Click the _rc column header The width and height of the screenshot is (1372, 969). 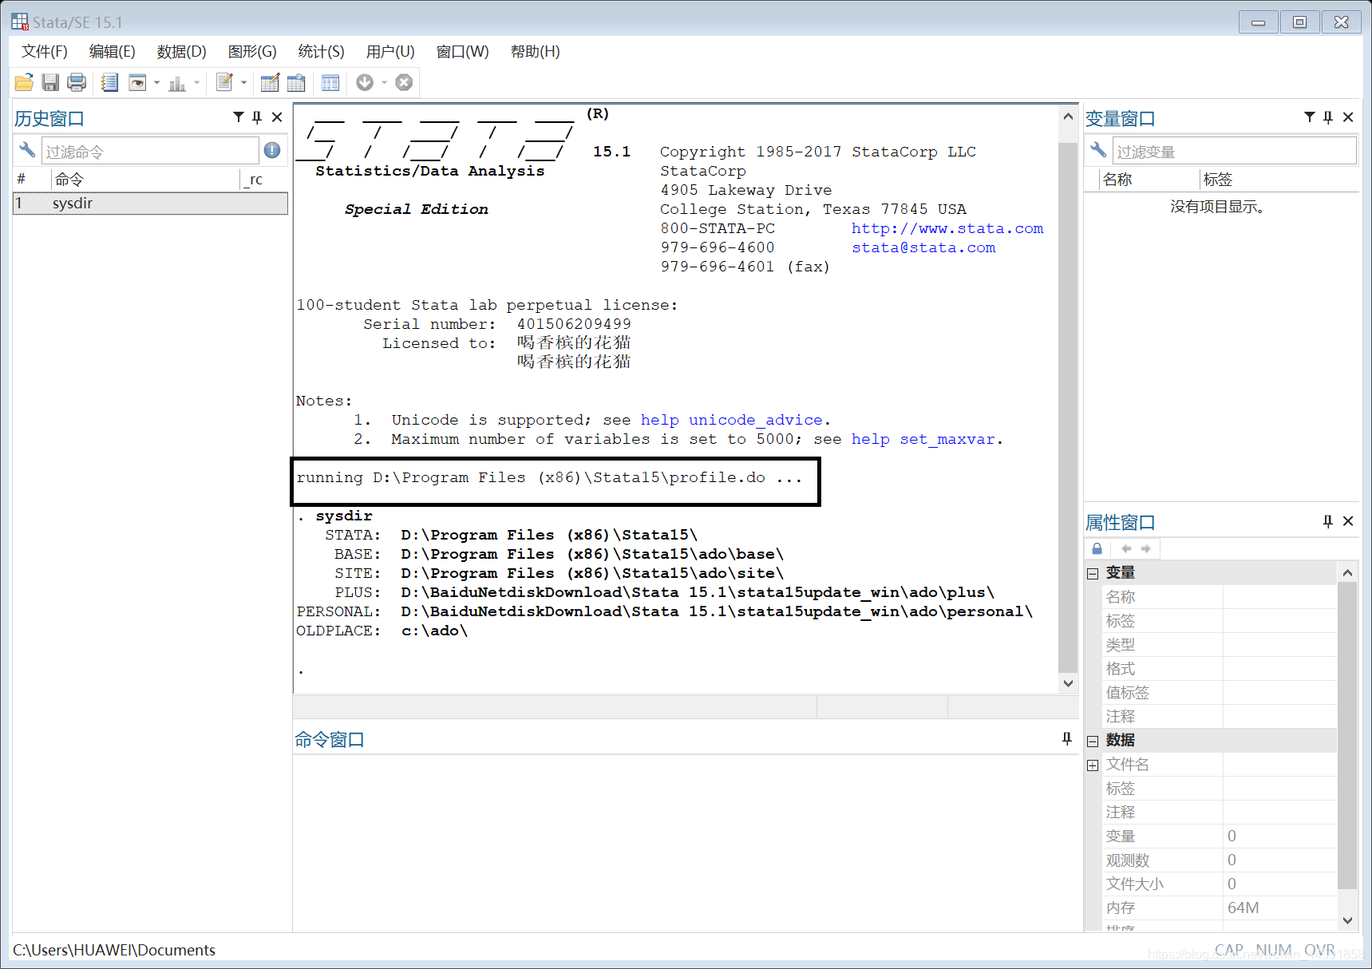264,180
